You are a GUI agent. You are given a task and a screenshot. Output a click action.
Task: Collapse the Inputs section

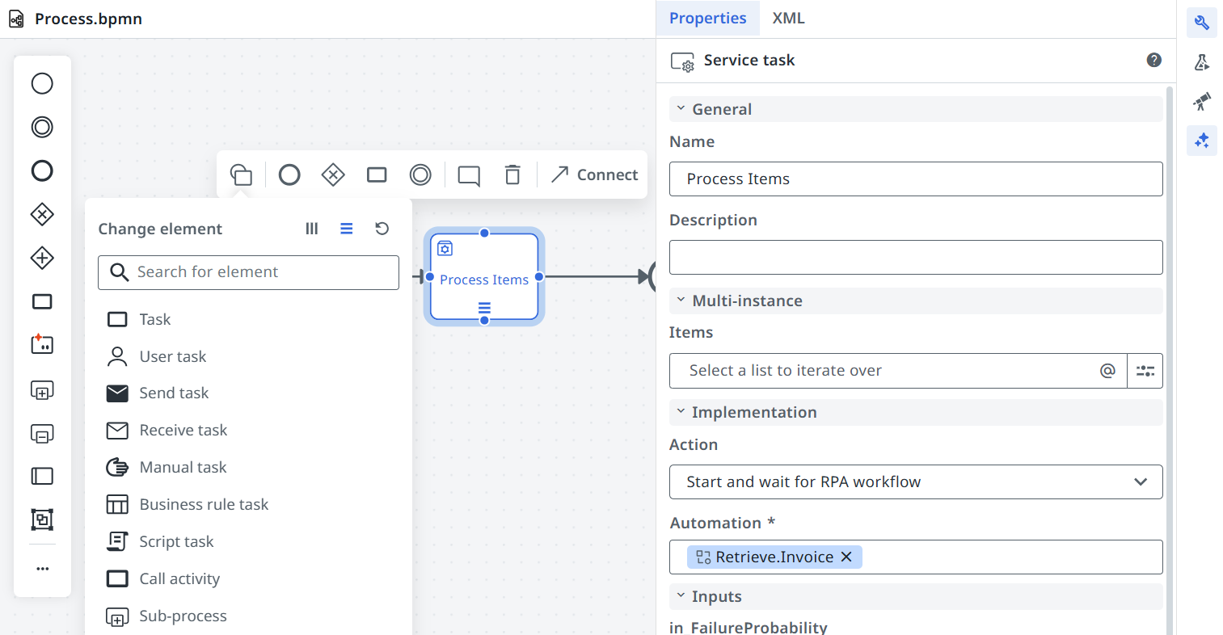[681, 595]
